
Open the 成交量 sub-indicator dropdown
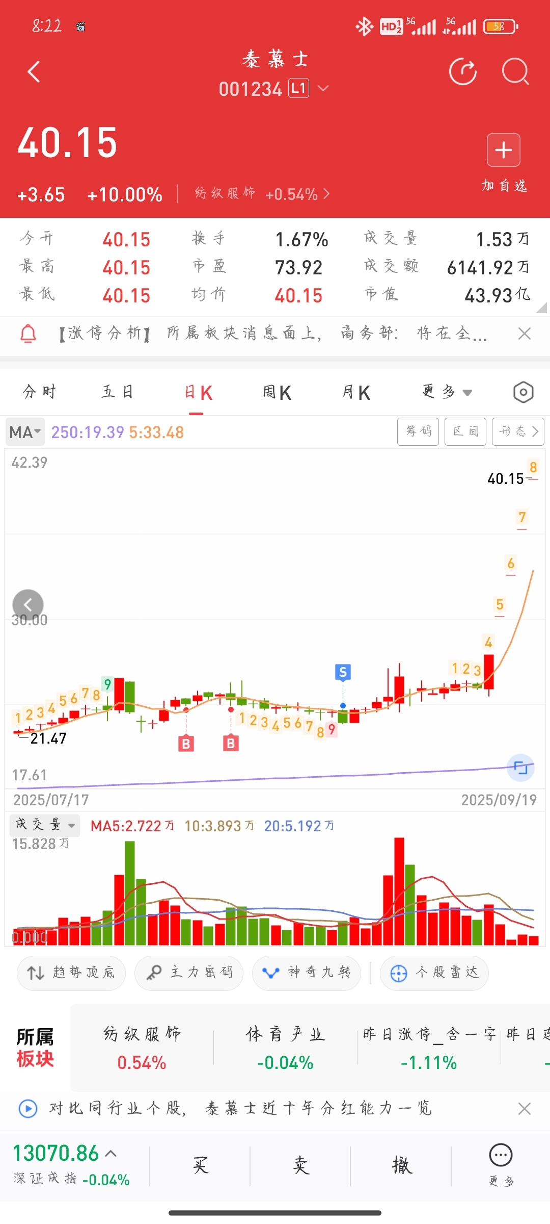click(x=45, y=824)
